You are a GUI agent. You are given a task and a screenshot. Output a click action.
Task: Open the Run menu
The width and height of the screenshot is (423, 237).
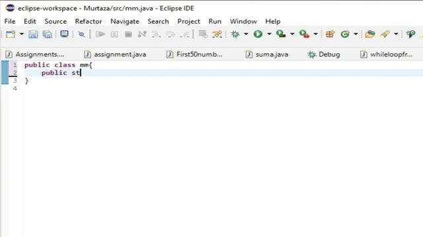pos(215,21)
